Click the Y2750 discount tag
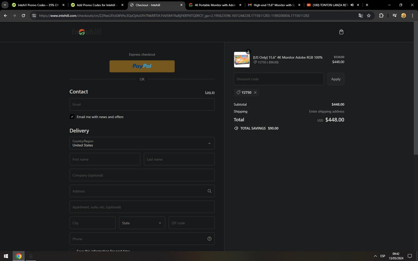 click(246, 92)
